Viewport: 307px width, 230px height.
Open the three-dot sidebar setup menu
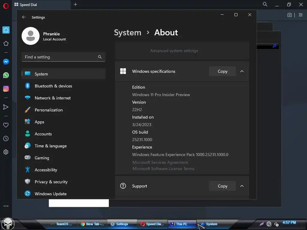[x=6, y=206]
